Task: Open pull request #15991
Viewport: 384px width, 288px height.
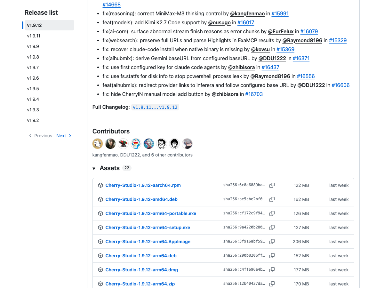Action: tap(280, 13)
